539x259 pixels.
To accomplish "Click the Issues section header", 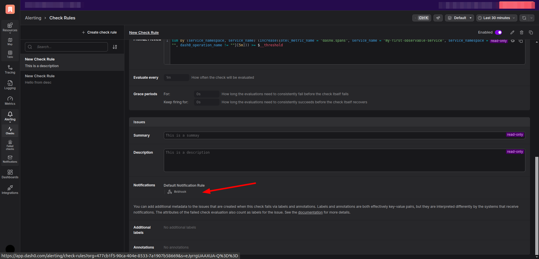I will 329,122.
